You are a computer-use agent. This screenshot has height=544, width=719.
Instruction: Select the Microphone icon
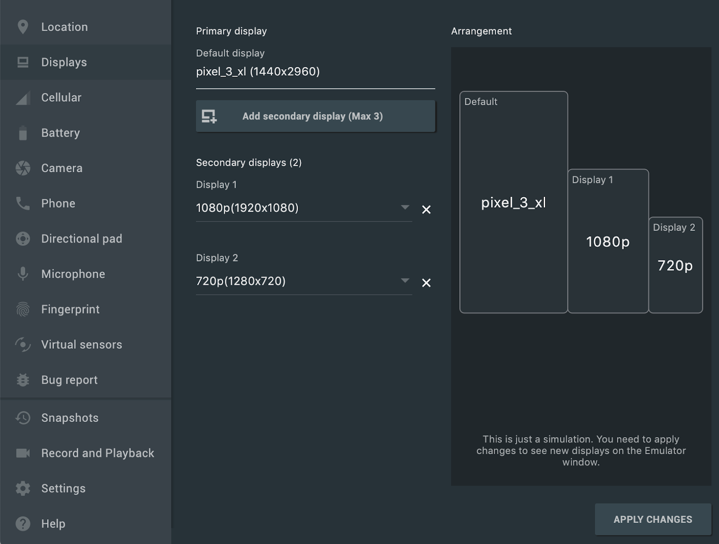22,274
